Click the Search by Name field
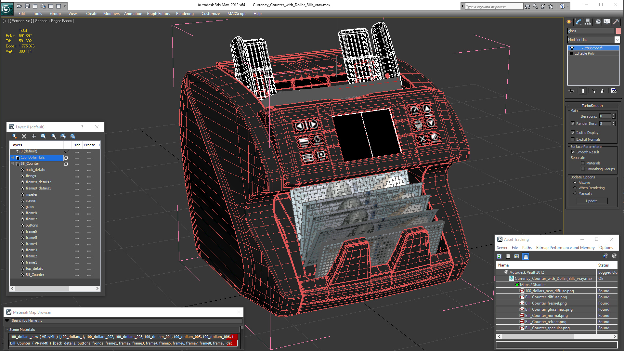 click(127, 321)
